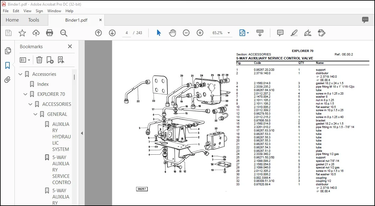Open the View menu
The image size is (375, 206).
(27, 11)
